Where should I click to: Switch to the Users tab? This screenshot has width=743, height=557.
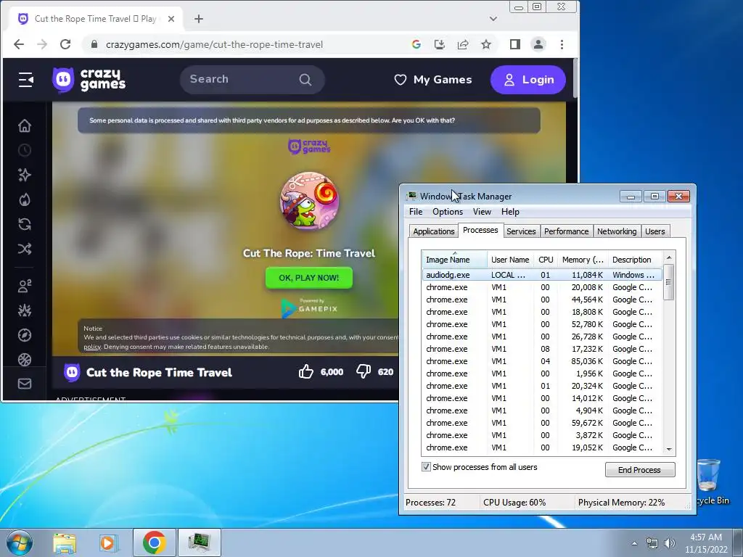pos(655,231)
